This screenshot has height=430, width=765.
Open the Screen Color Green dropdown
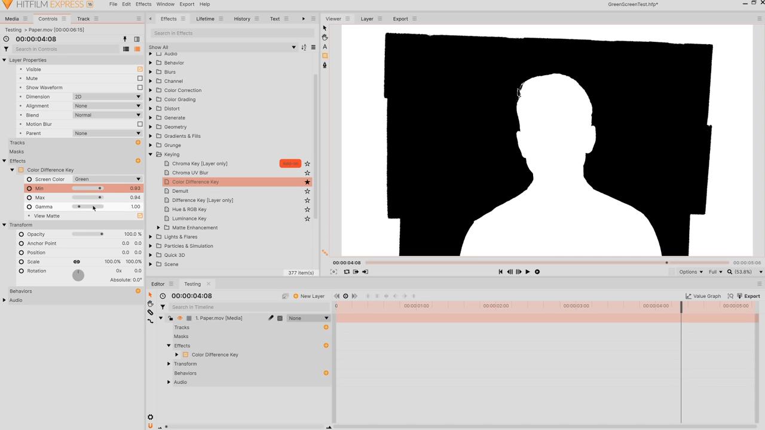108,179
